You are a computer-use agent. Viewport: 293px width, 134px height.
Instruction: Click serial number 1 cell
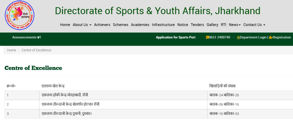22,95
